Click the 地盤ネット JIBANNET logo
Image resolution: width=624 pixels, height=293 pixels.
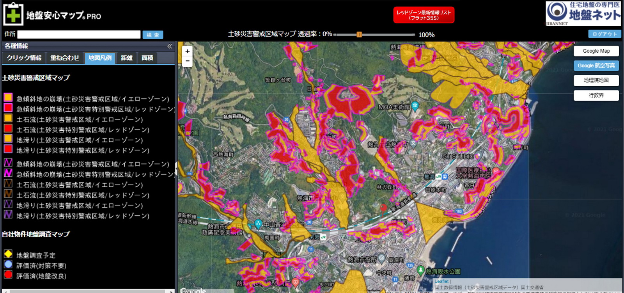pos(583,13)
